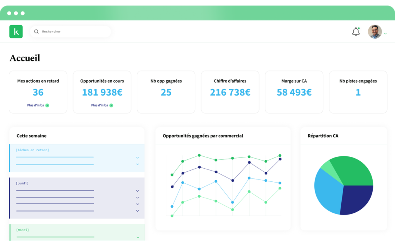Expand the Mardi task row chevron

point(138,237)
